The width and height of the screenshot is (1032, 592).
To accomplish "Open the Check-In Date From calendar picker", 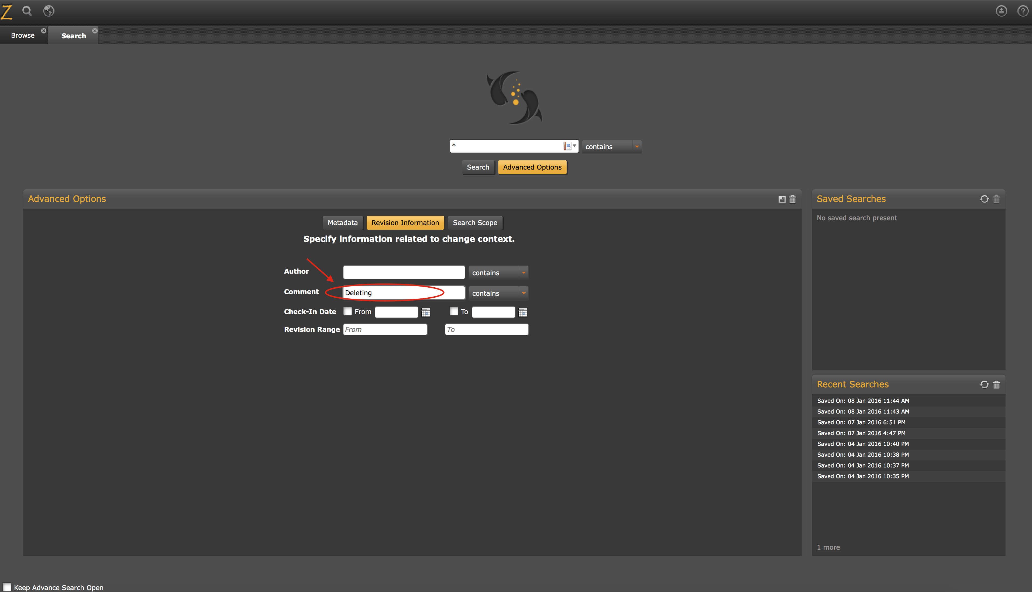I will coord(425,312).
